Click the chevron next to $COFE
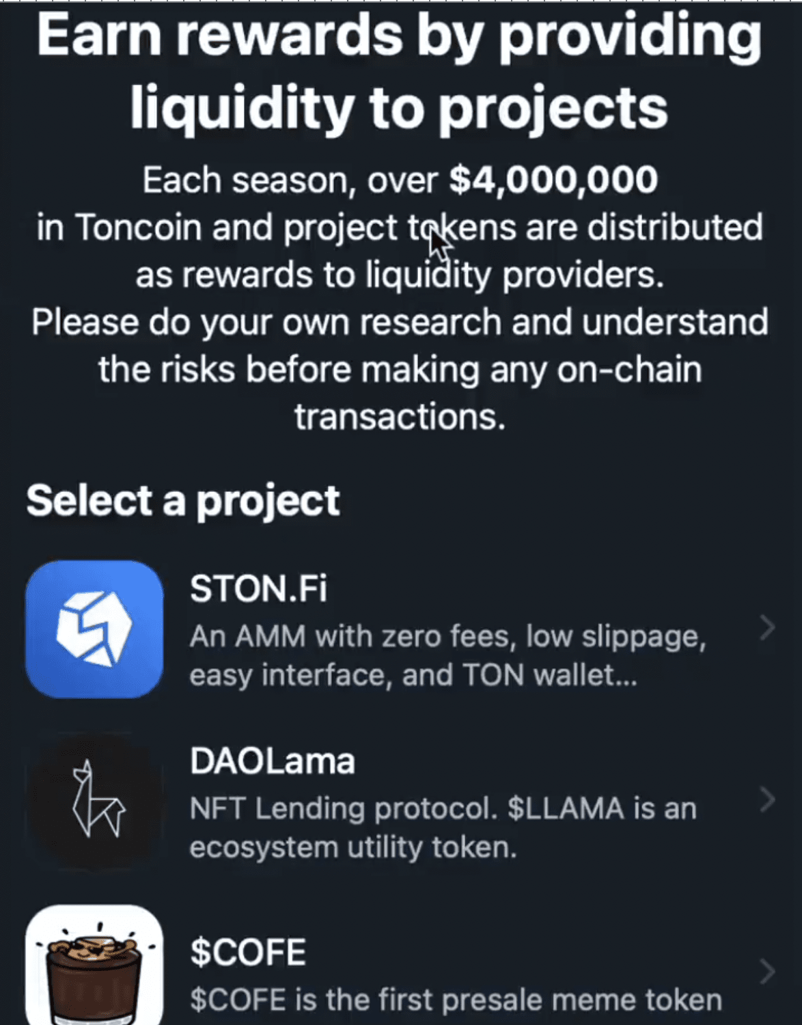 [767, 971]
